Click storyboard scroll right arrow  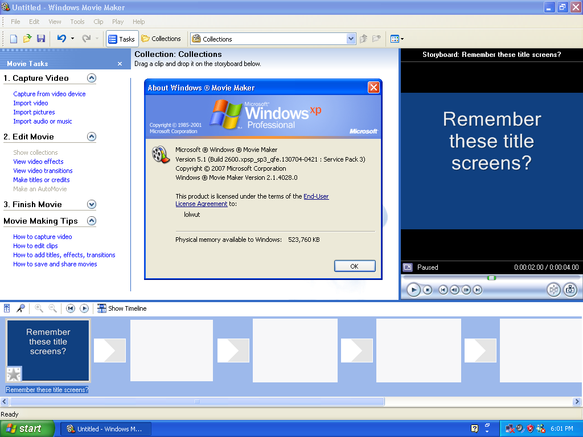(577, 401)
